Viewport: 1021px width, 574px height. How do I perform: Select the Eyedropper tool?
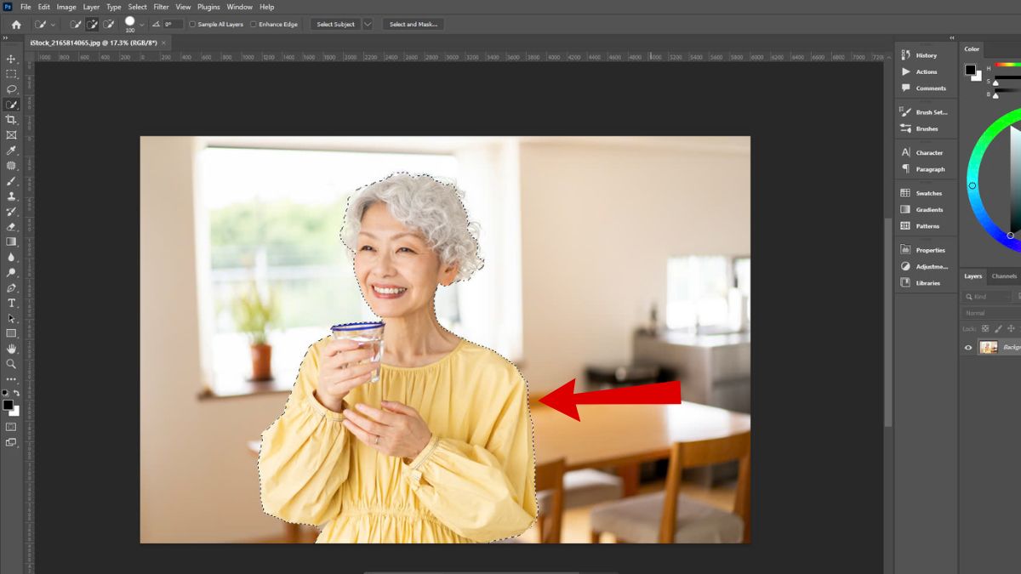[x=11, y=151]
